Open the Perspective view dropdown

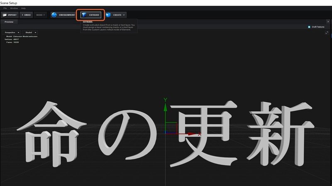coord(12,33)
